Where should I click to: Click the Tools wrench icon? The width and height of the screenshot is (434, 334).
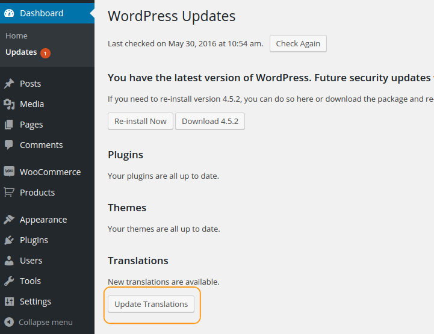click(x=9, y=281)
